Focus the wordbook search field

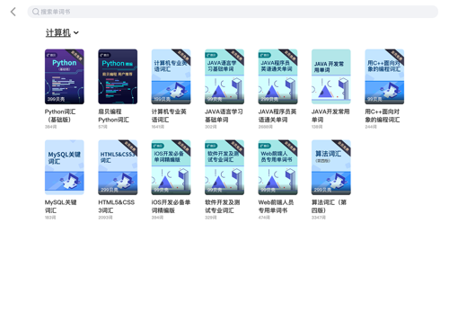[233, 12]
